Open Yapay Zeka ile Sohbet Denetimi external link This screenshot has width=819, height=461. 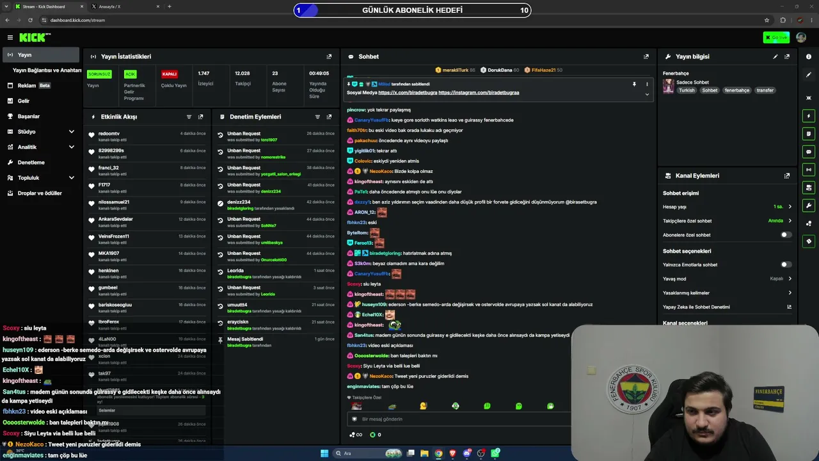pyautogui.click(x=789, y=307)
